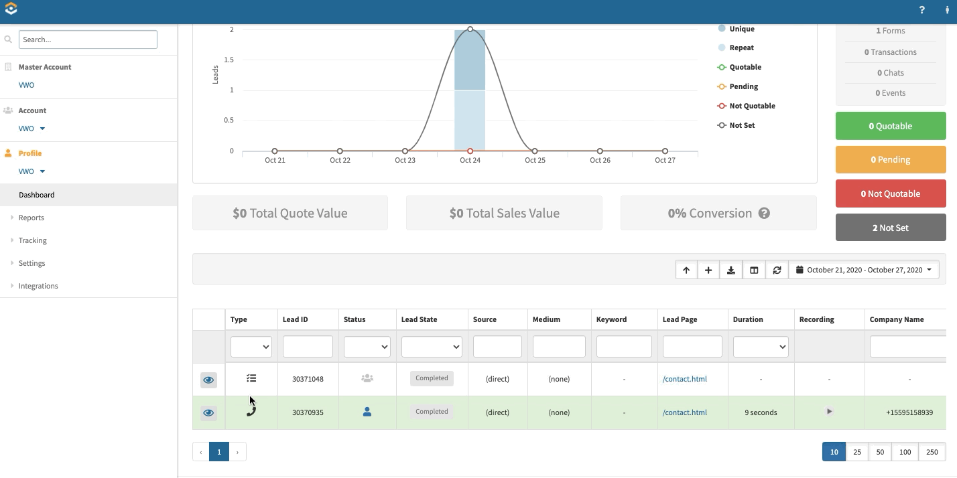Viewport: 957px width, 478px height.
Task: Click the form type icon for lead 30371048
Action: [251, 378]
